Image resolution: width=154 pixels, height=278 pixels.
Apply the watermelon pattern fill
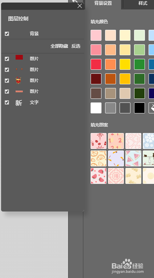(133, 158)
